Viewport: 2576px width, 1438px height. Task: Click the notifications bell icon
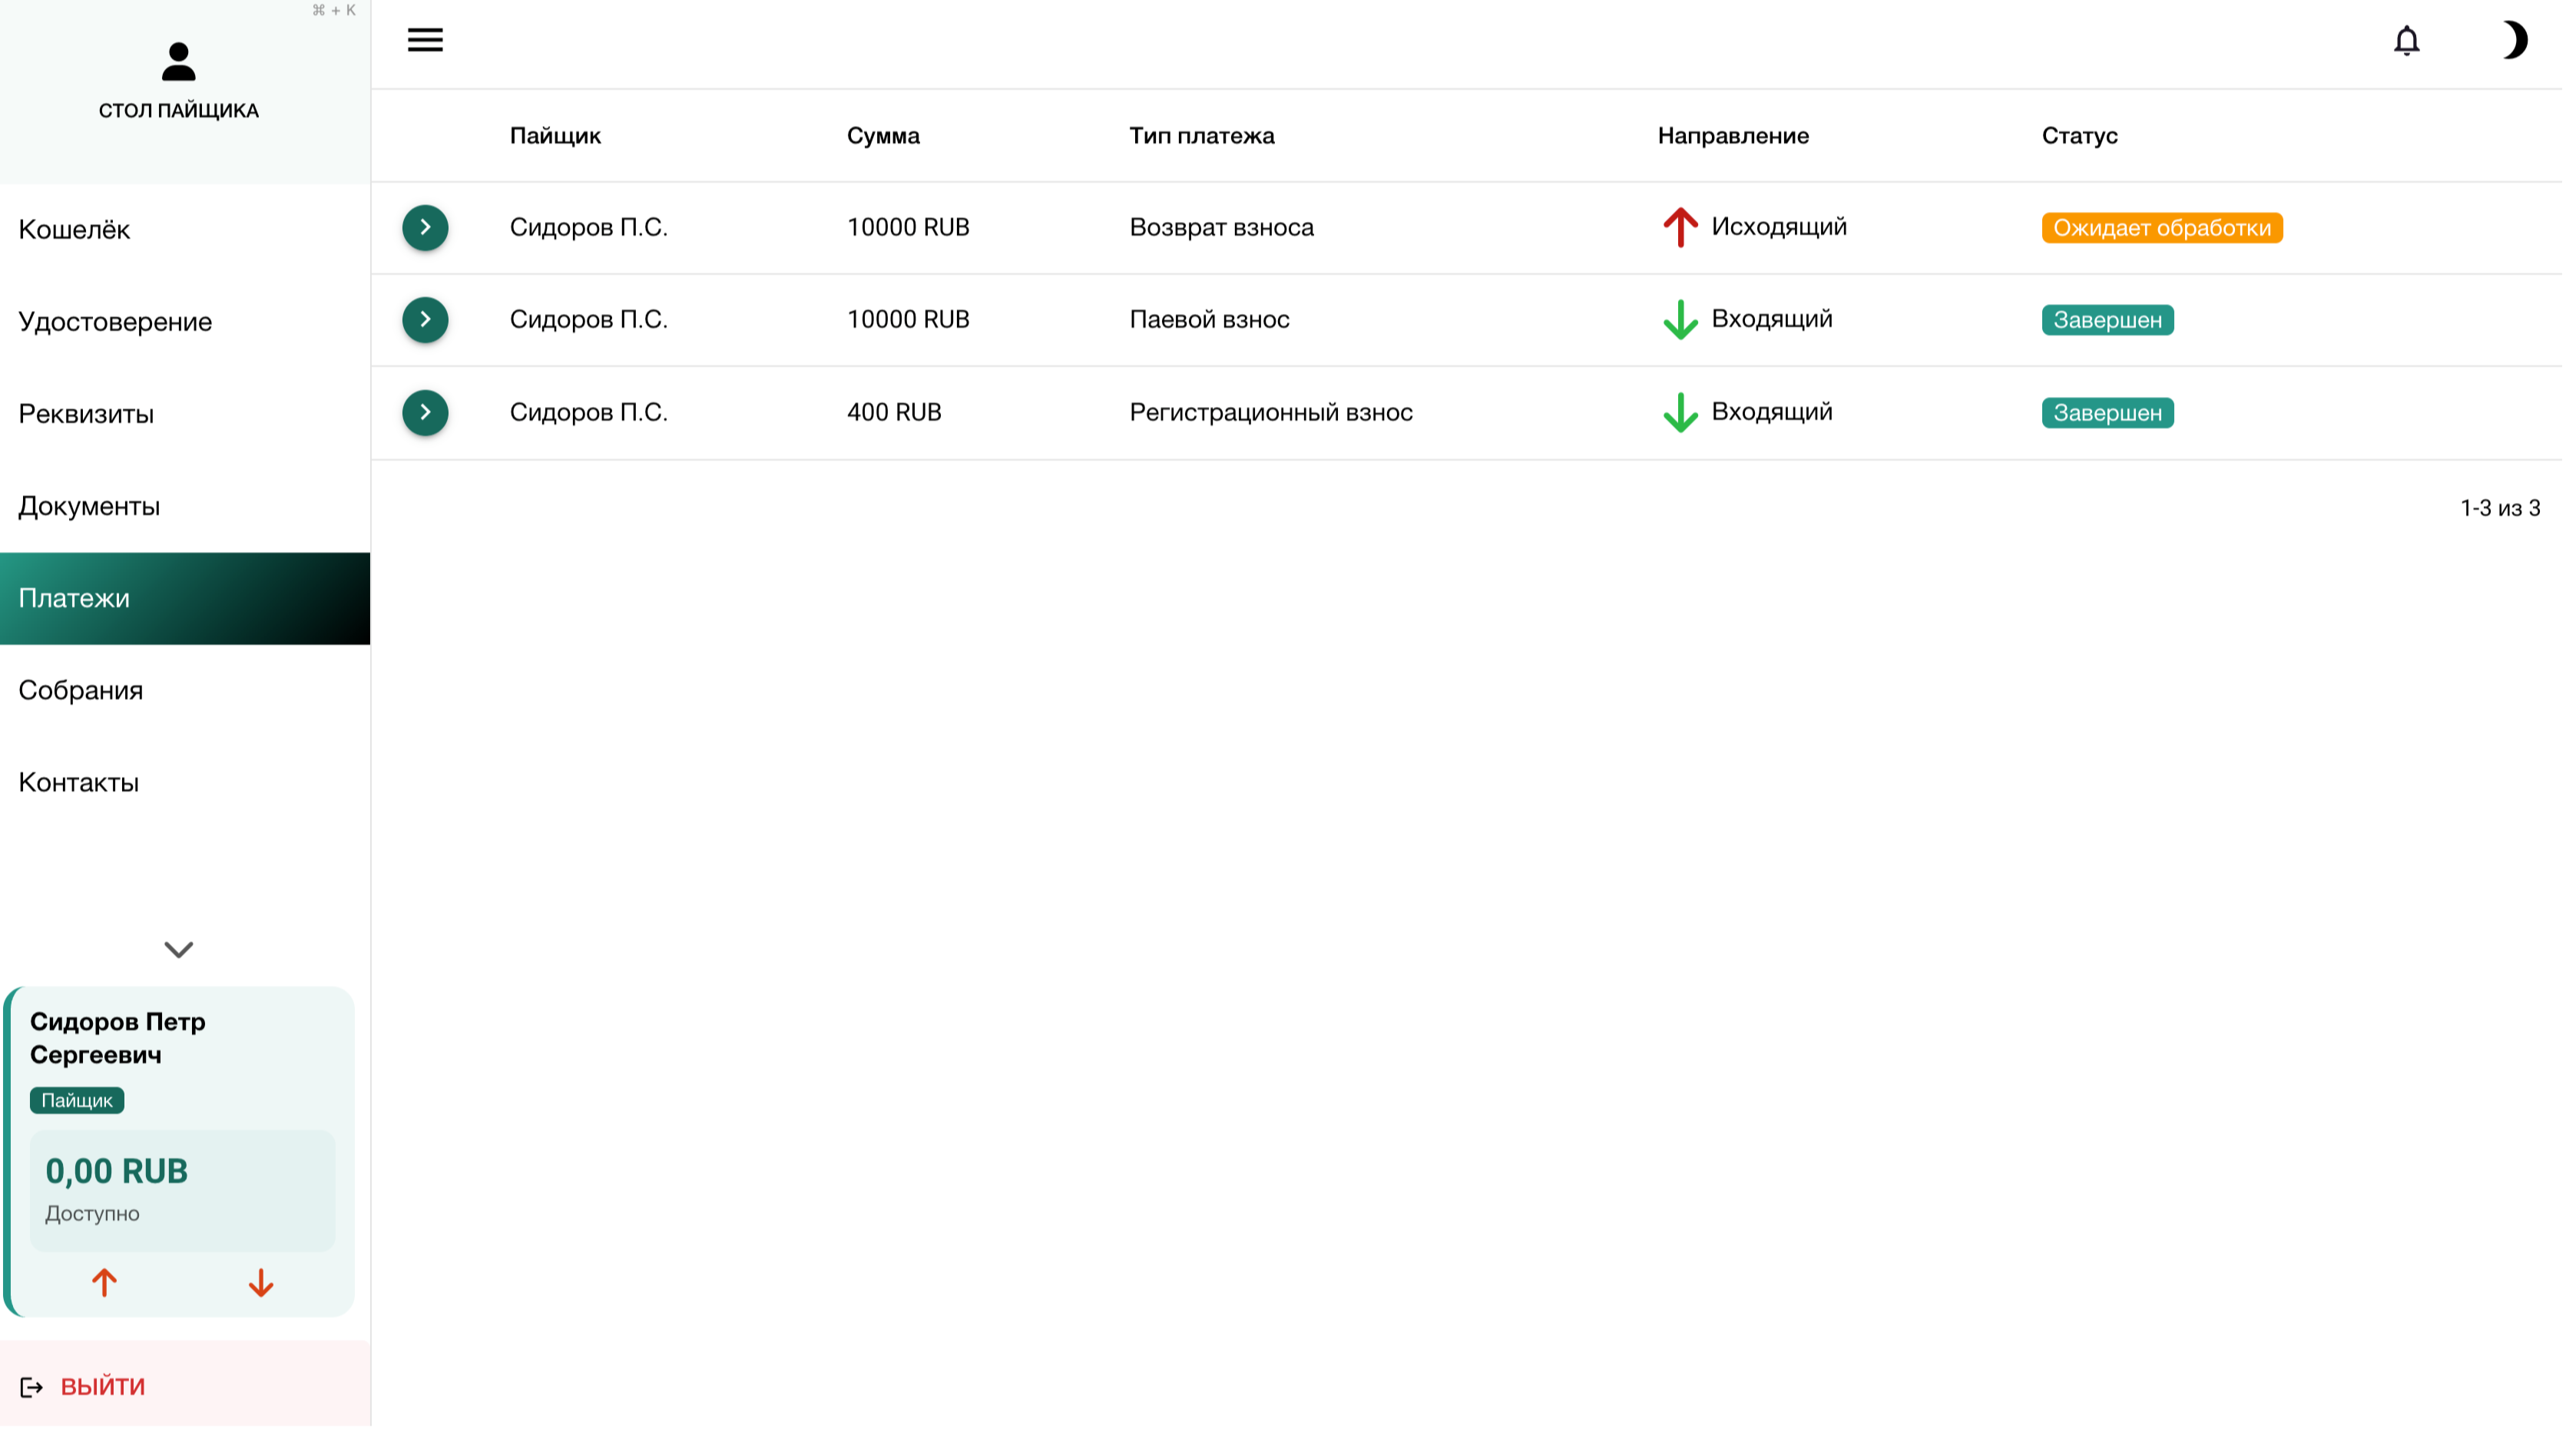2407,41
